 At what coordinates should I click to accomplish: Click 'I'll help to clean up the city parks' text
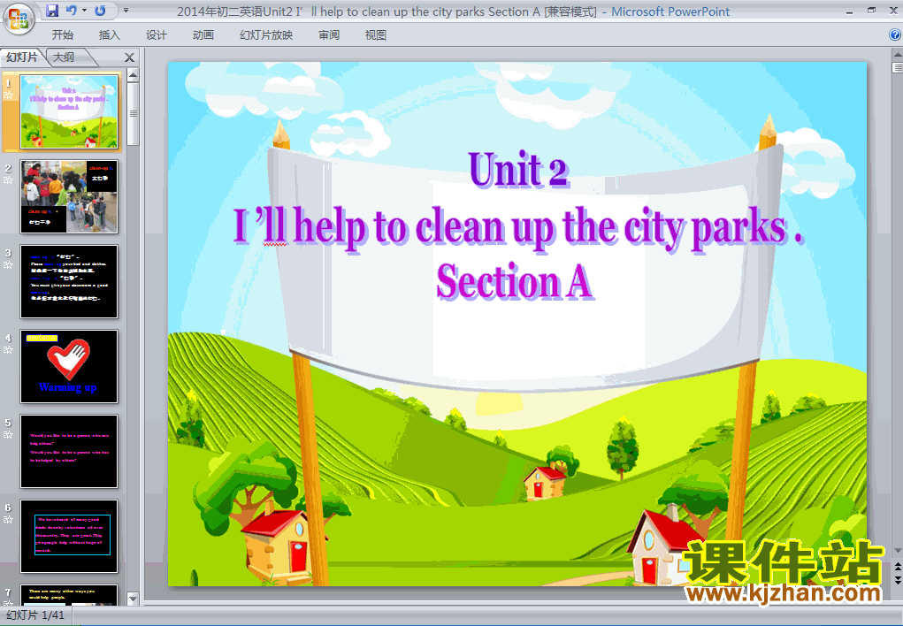[517, 227]
